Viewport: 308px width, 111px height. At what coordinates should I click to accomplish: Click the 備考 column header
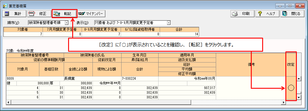[251, 65]
